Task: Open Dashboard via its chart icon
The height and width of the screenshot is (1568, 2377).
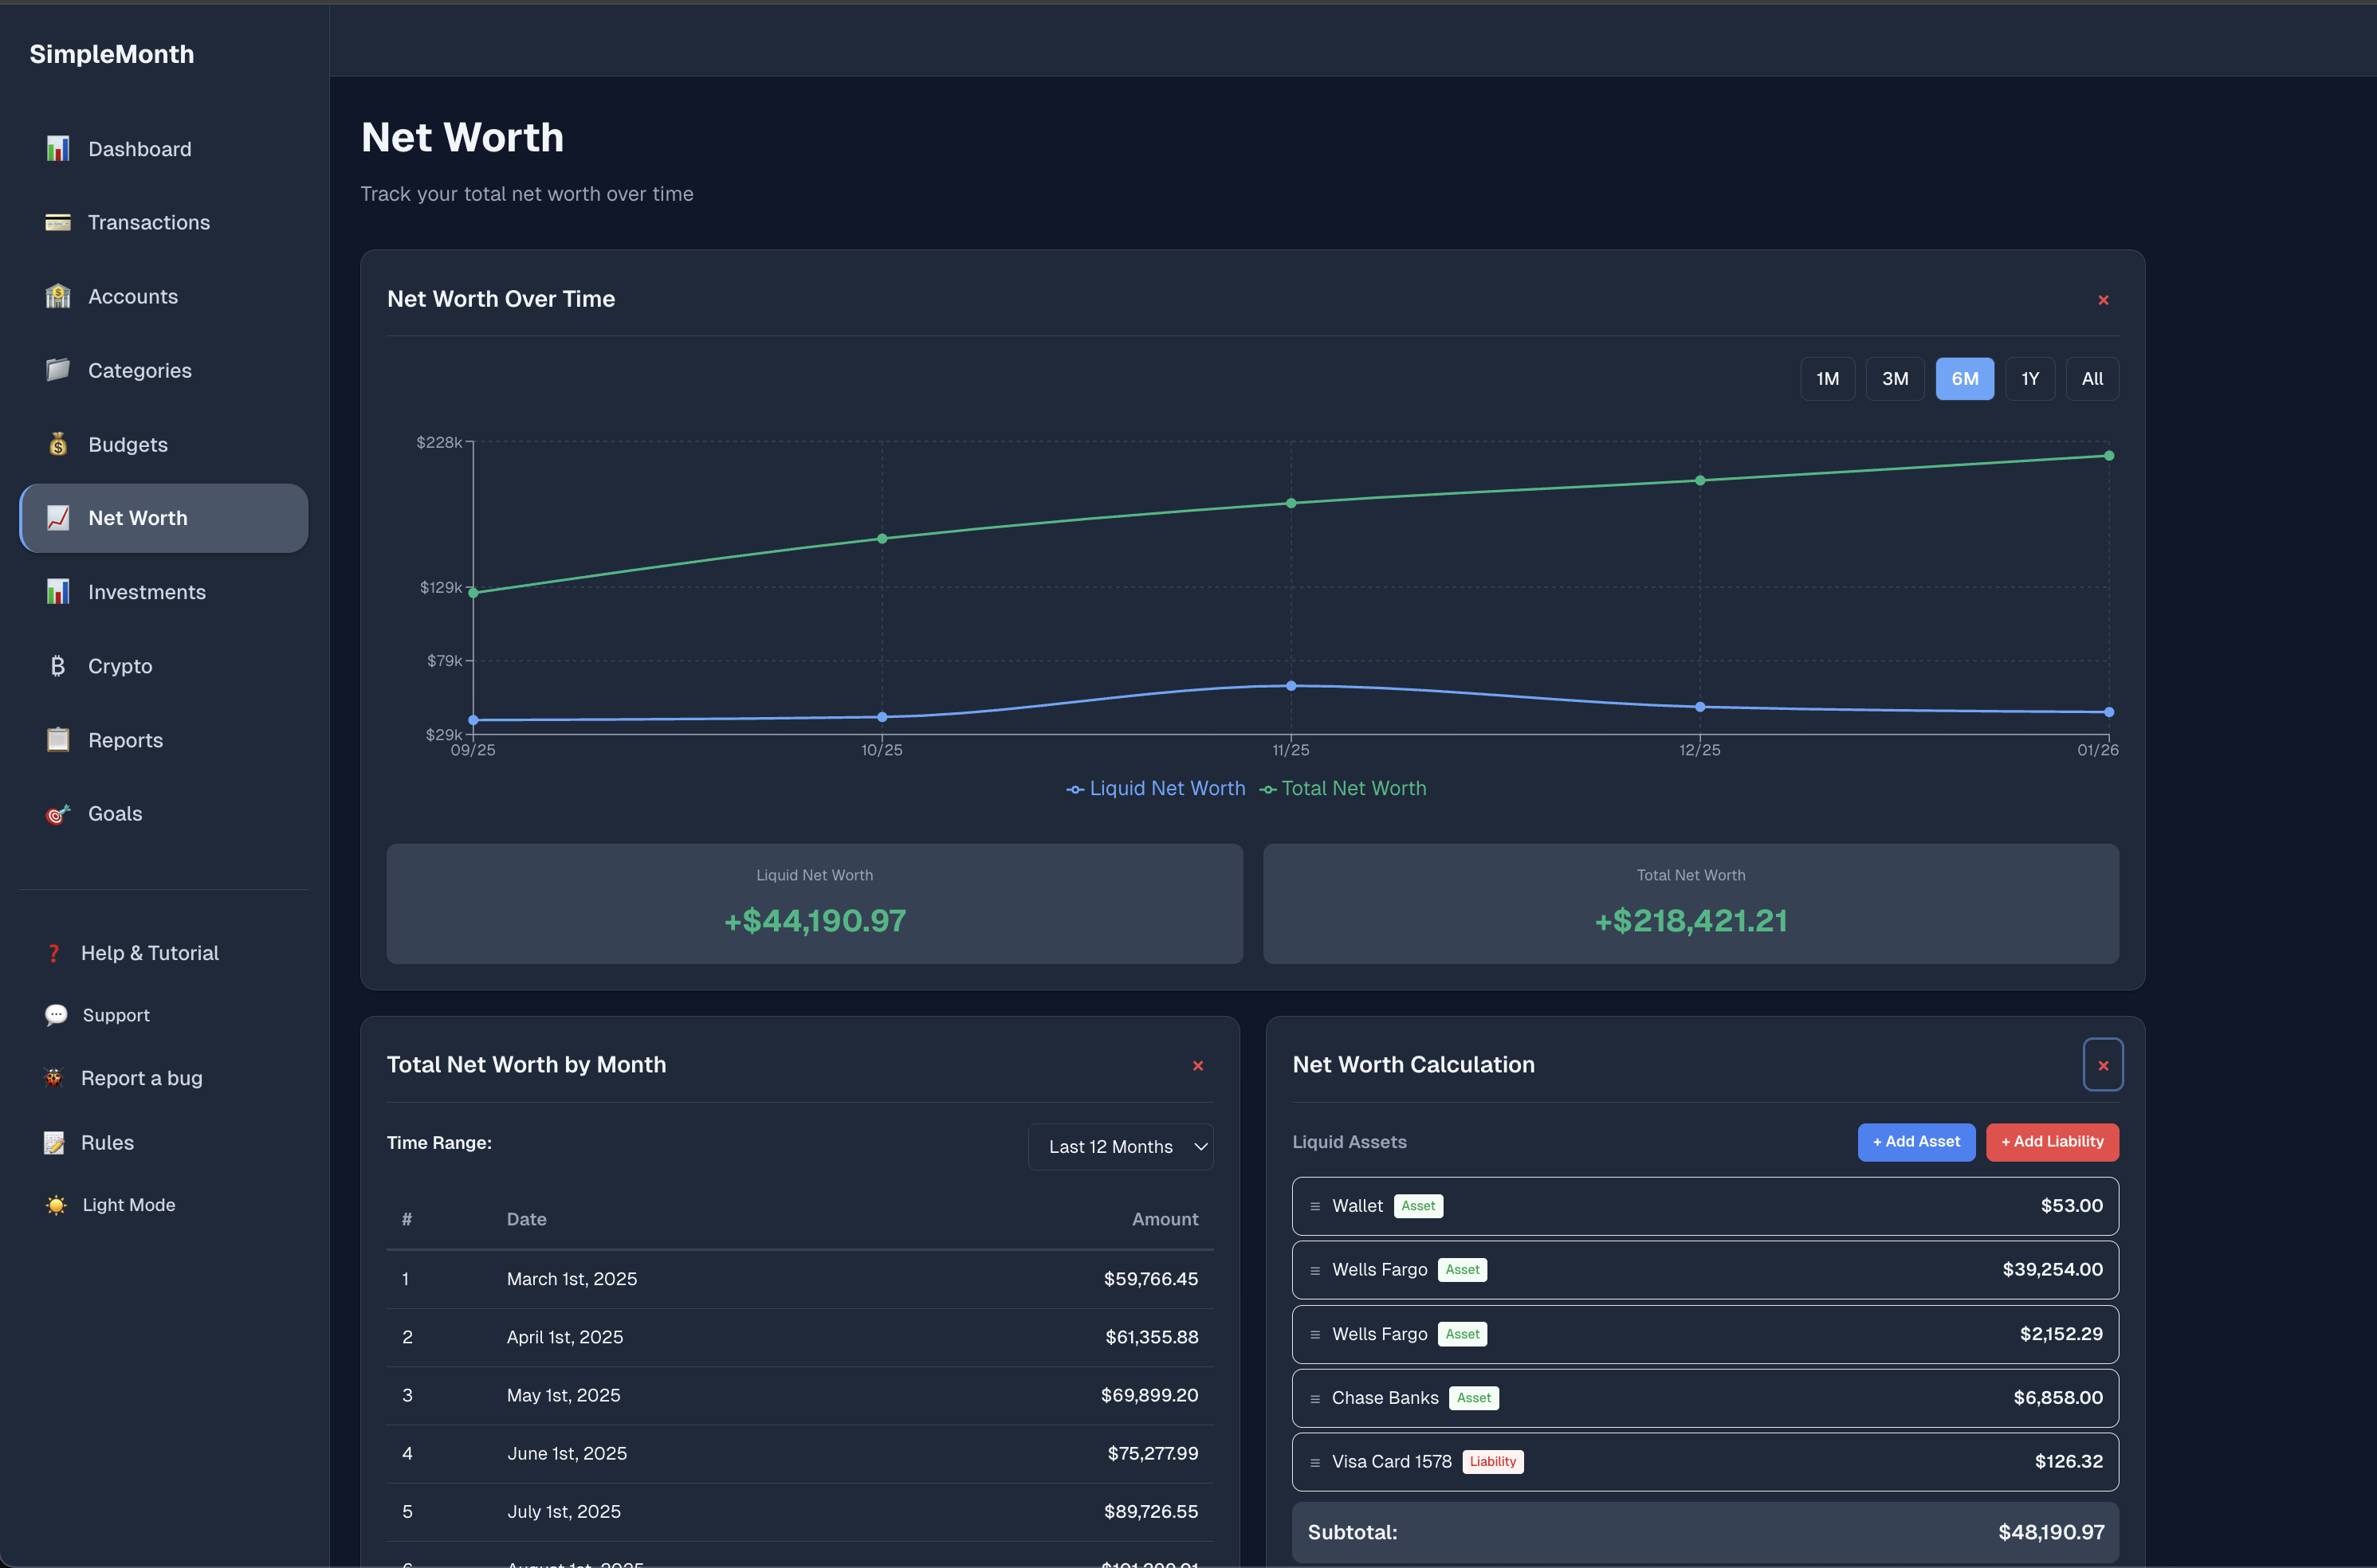Action: [x=58, y=149]
